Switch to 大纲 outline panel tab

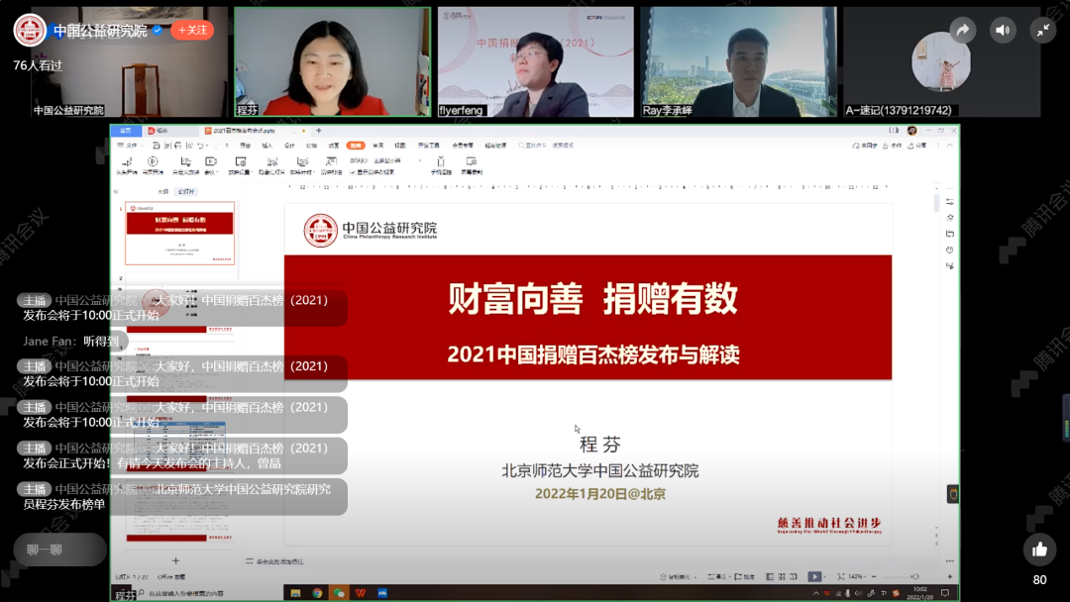(163, 191)
